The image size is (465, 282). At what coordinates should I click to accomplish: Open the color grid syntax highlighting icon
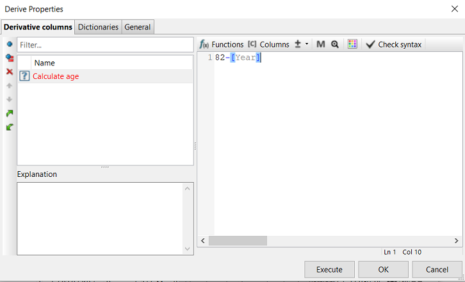point(352,44)
